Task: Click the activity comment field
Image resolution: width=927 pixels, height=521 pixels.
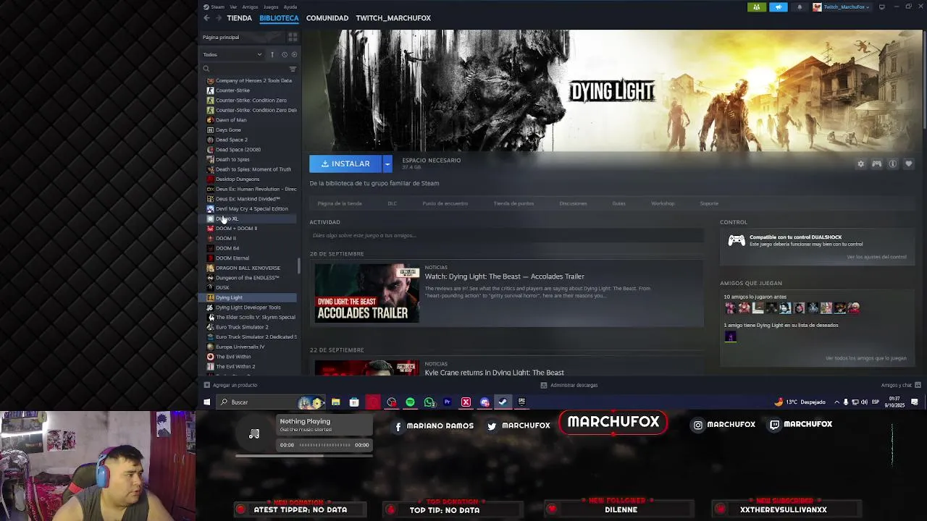Action: [x=506, y=236]
